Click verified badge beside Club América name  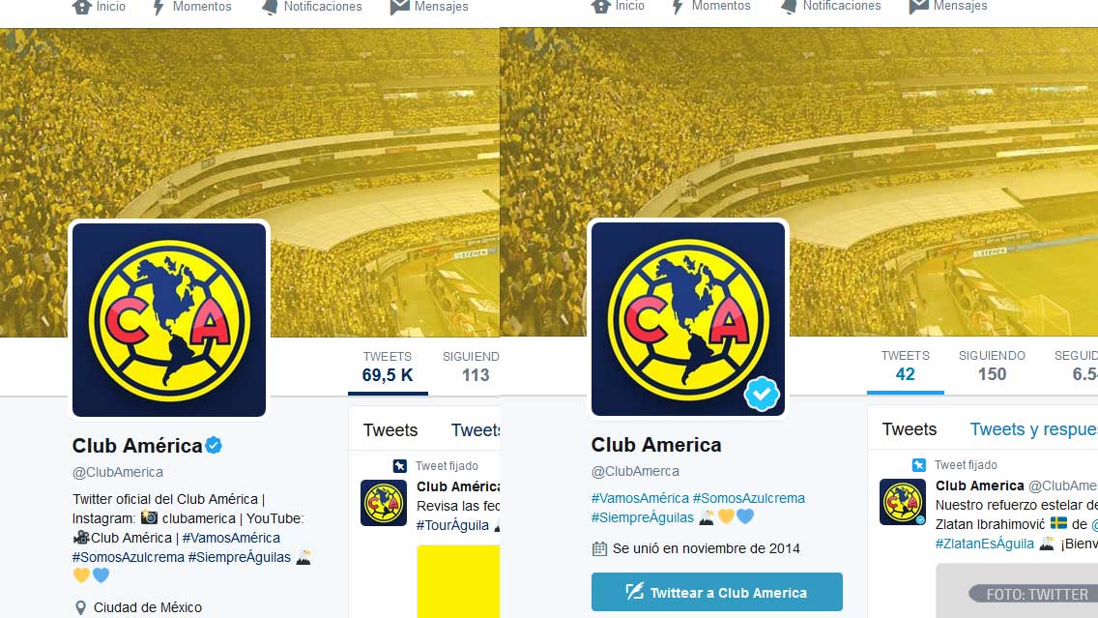[x=214, y=445]
